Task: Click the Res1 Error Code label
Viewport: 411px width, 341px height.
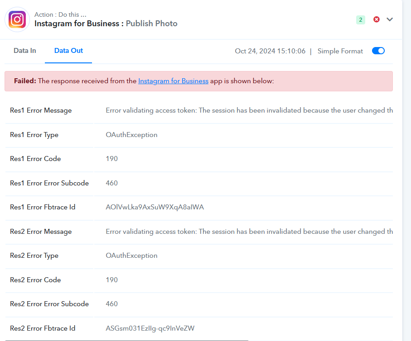Action: point(35,159)
